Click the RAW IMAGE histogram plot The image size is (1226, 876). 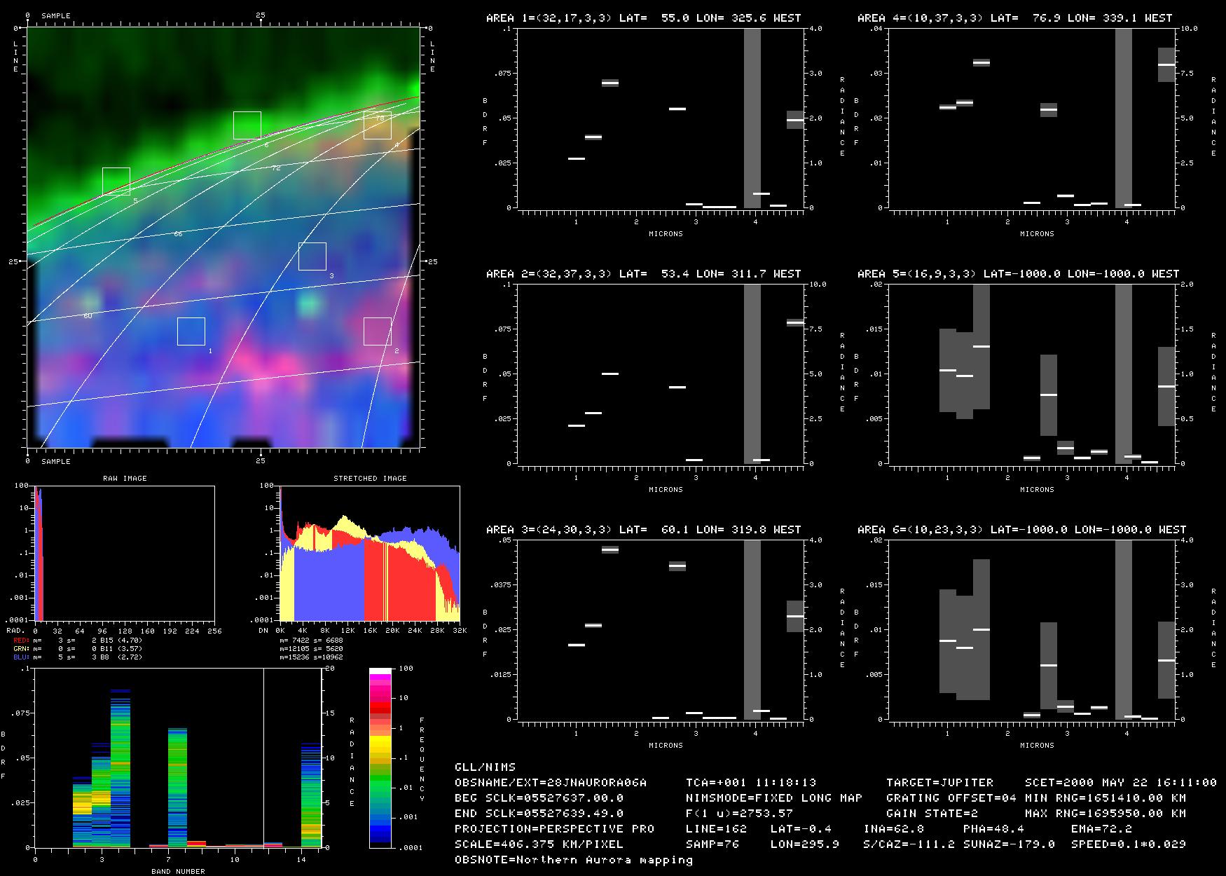[x=124, y=554]
